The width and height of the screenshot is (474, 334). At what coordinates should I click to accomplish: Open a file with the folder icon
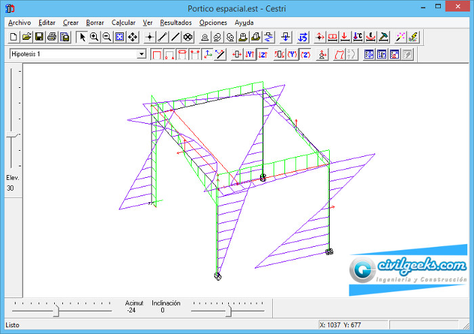click(26, 37)
